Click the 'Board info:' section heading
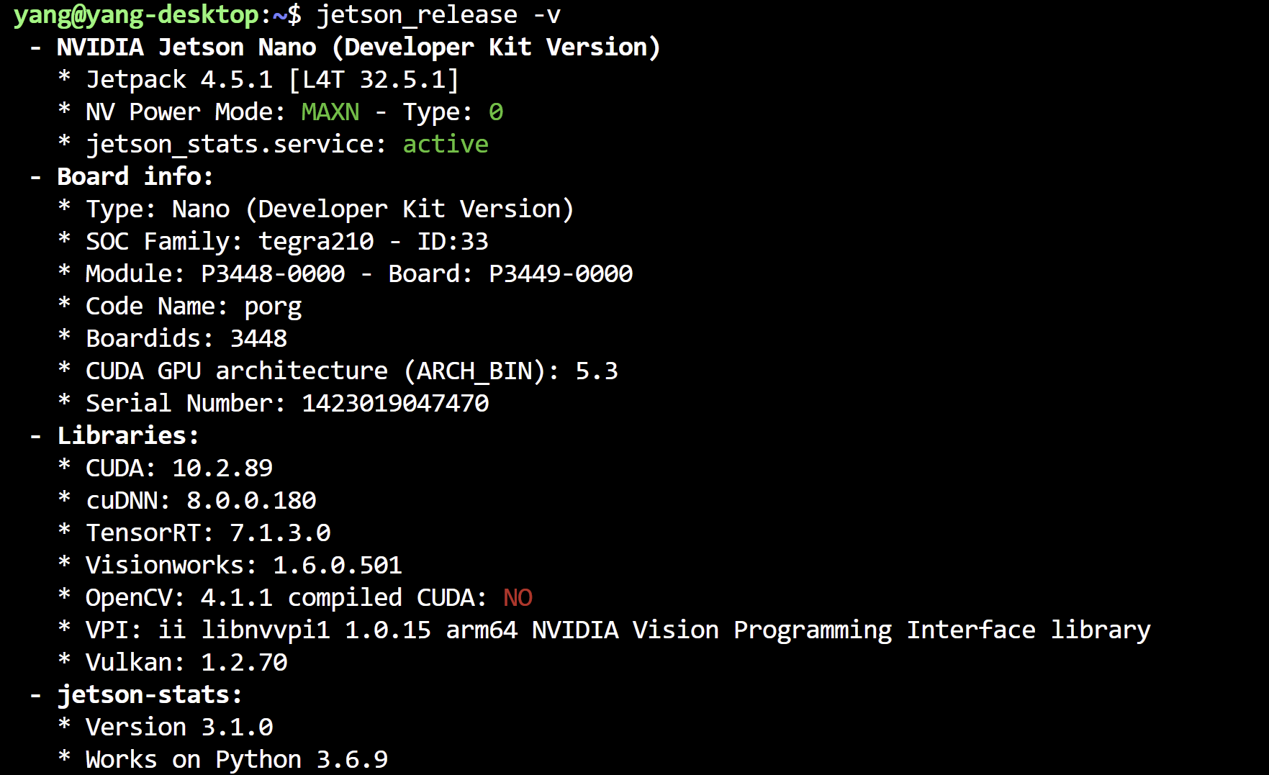The height and width of the screenshot is (775, 1269). 135,177
